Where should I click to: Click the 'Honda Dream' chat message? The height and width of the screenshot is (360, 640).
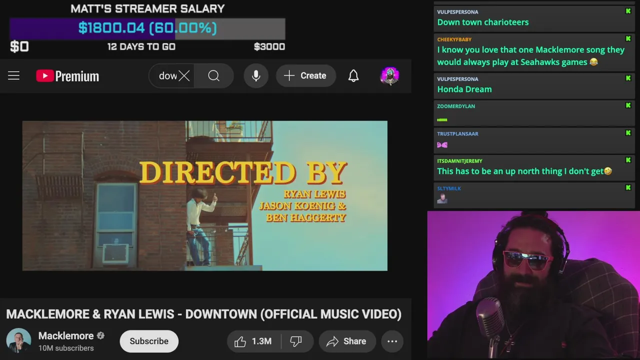[464, 89]
